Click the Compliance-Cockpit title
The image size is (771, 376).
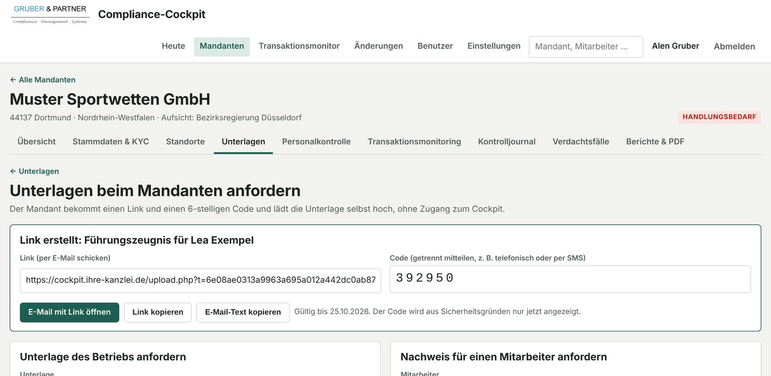151,14
